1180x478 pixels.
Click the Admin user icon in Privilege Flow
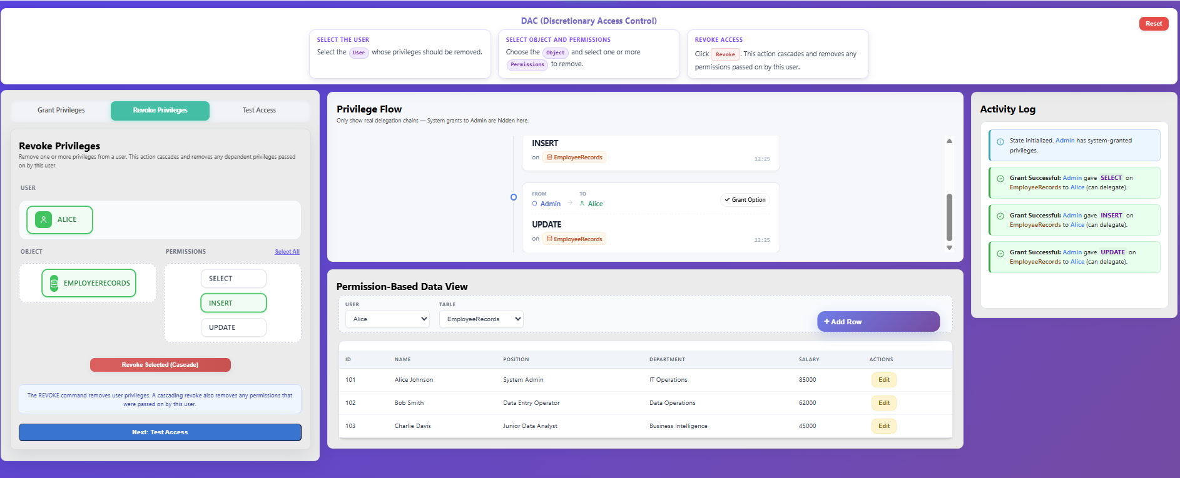point(535,204)
